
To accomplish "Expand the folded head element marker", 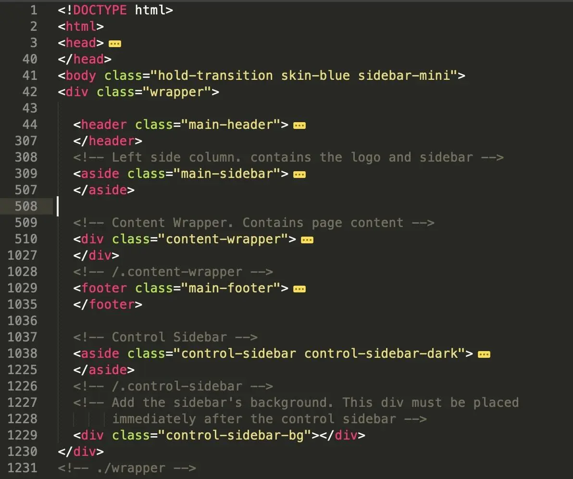I will [115, 44].
